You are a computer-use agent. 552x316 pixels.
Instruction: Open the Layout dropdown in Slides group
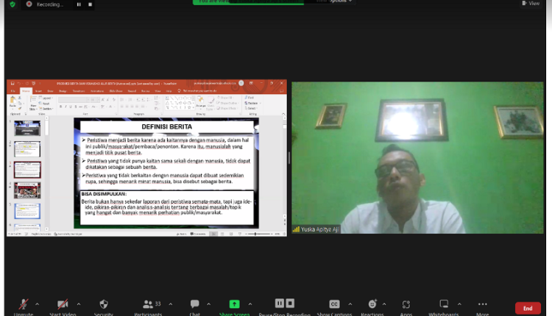pyautogui.click(x=46, y=98)
